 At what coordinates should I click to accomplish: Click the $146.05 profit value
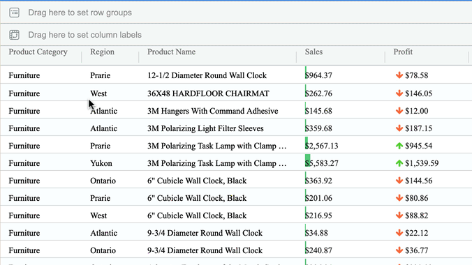point(418,93)
